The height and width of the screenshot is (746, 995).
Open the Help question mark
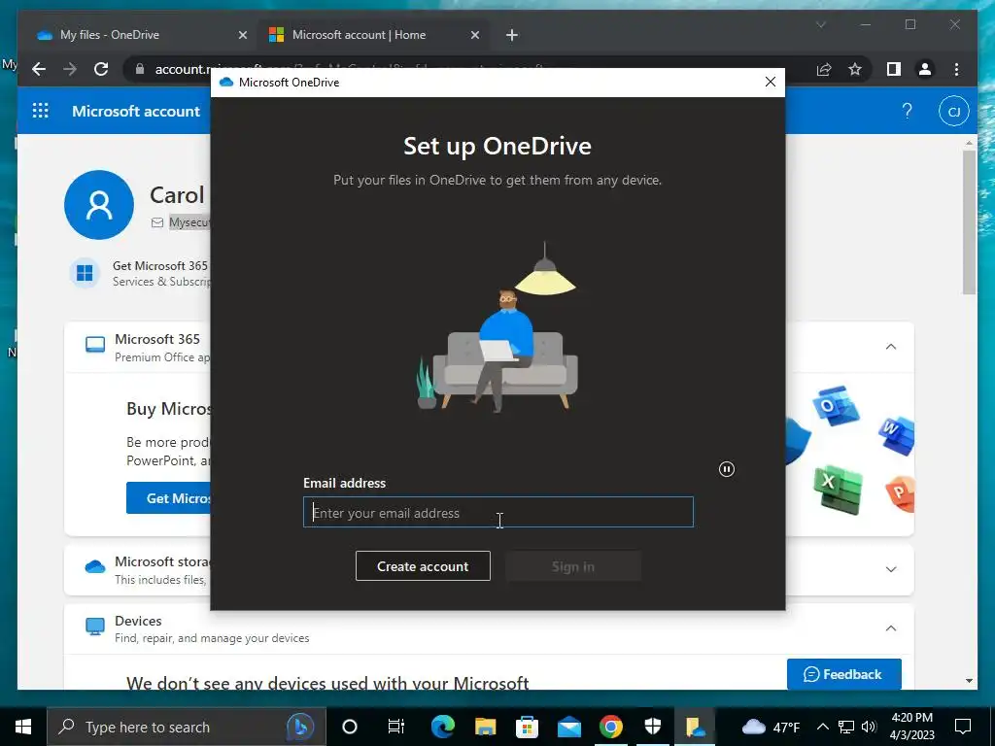pyautogui.click(x=907, y=111)
